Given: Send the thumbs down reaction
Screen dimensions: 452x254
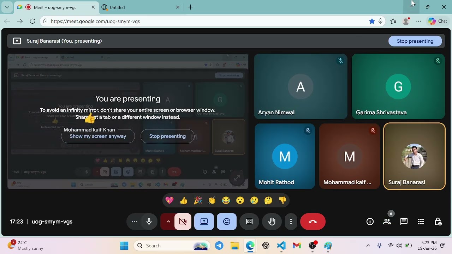Looking at the screenshot, I should click(x=282, y=200).
